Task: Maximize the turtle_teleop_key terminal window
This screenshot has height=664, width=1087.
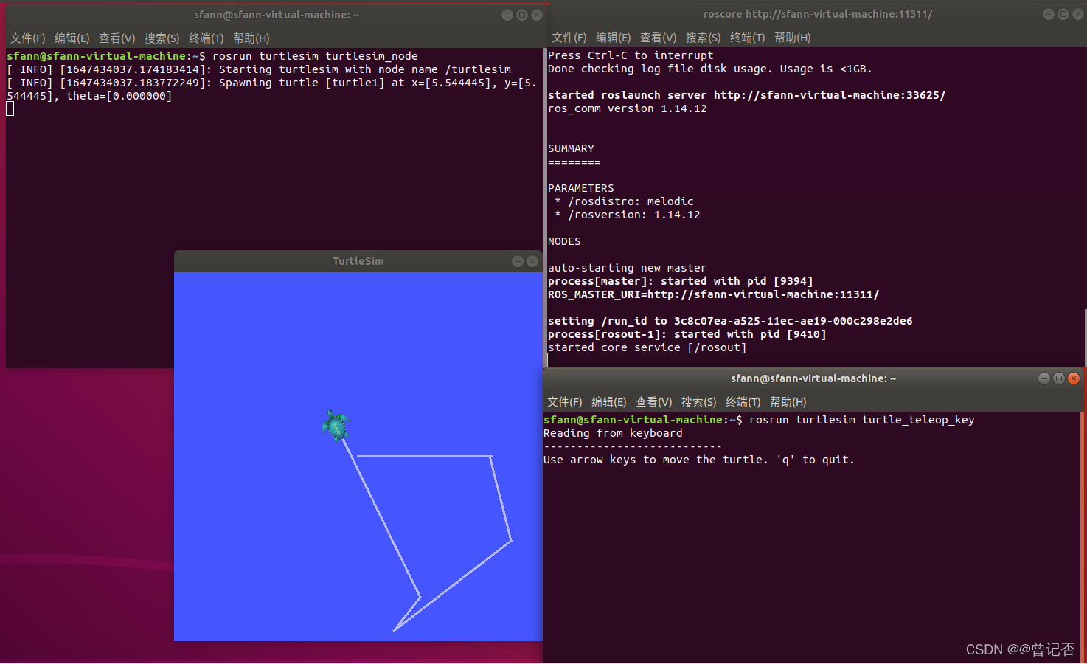Action: coord(1059,378)
